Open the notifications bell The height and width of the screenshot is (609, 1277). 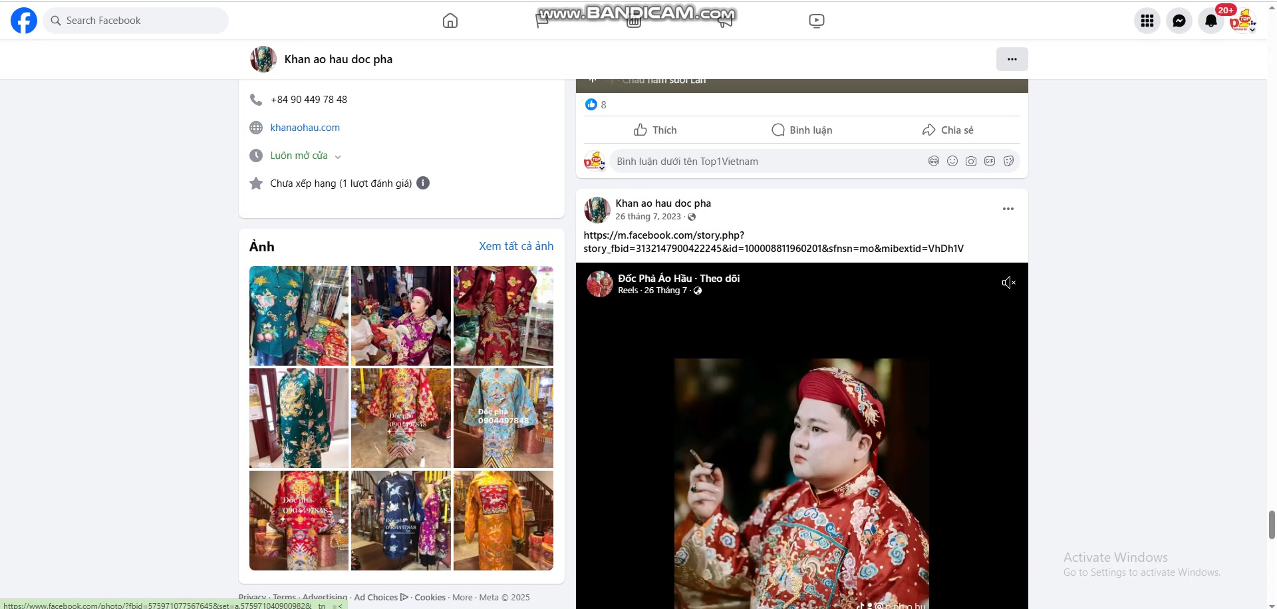(x=1210, y=21)
